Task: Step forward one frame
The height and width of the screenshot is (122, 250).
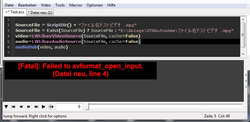Action: (29, 107)
